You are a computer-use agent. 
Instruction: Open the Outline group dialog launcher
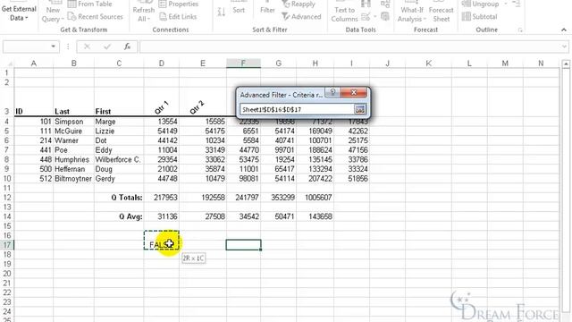pos(520,30)
